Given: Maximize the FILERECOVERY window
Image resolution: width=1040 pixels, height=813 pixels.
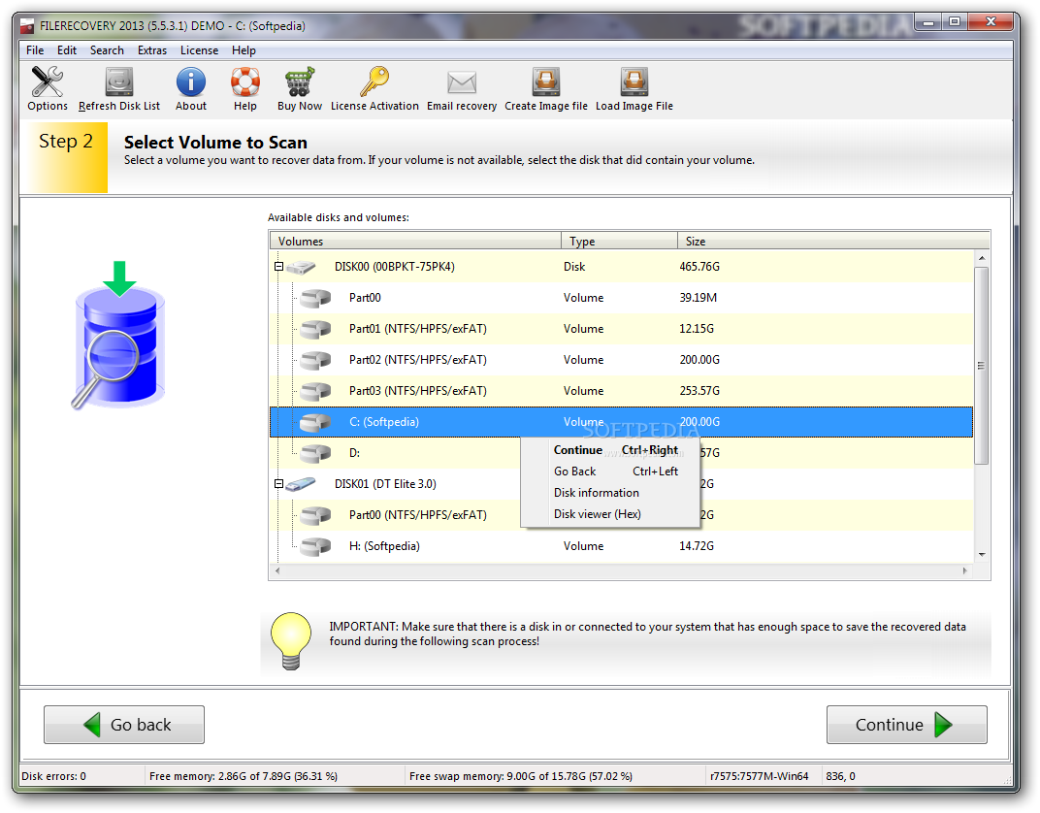Looking at the screenshot, I should tap(955, 22).
